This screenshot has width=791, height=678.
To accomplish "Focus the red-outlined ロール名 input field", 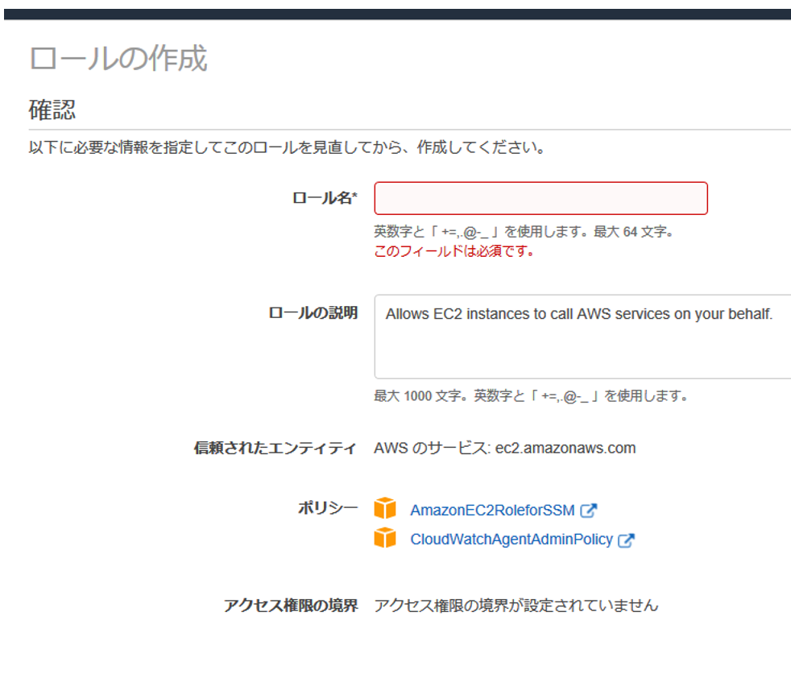I will pos(540,198).
